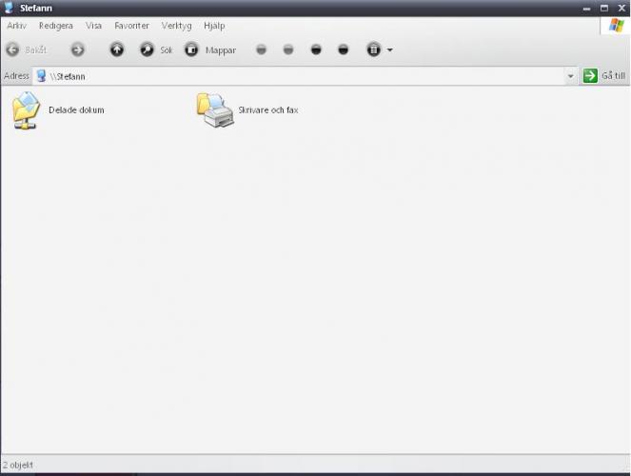The image size is (631, 476).
Task: Maximize the Stefann window
Action: point(604,8)
